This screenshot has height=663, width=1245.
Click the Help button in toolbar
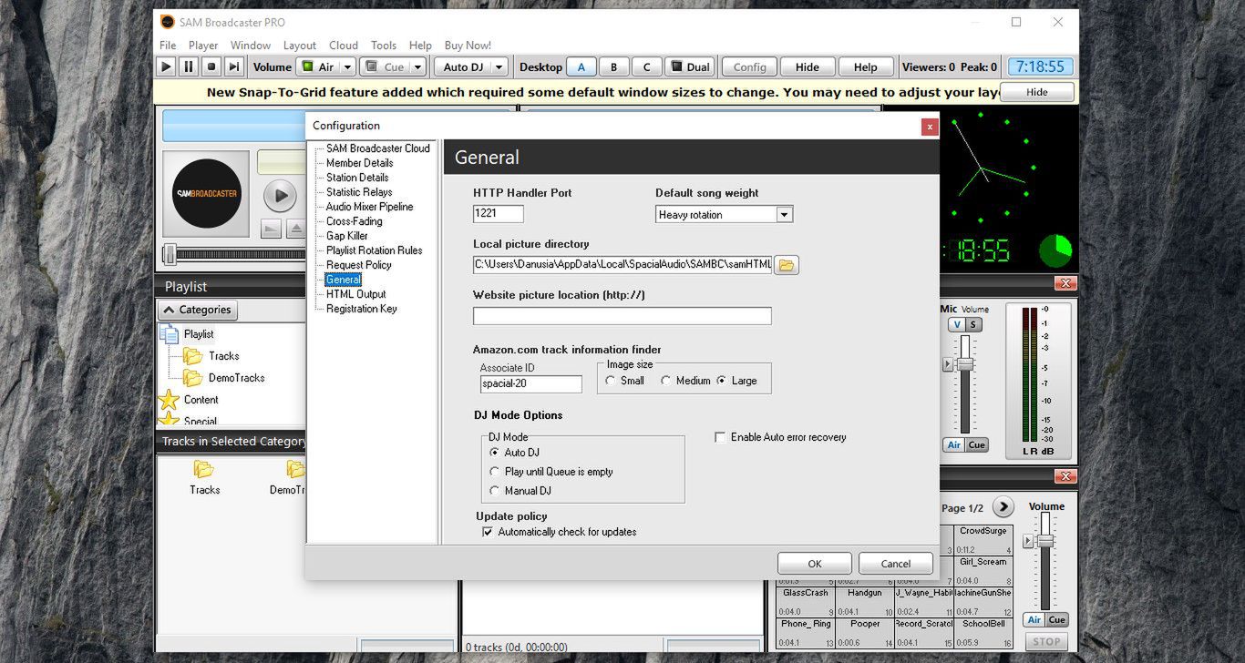click(x=866, y=66)
